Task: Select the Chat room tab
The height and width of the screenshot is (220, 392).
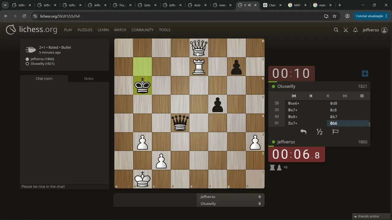Action: [x=44, y=79]
